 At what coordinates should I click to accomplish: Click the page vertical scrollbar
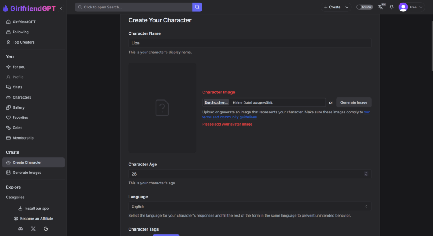(x=432, y=46)
